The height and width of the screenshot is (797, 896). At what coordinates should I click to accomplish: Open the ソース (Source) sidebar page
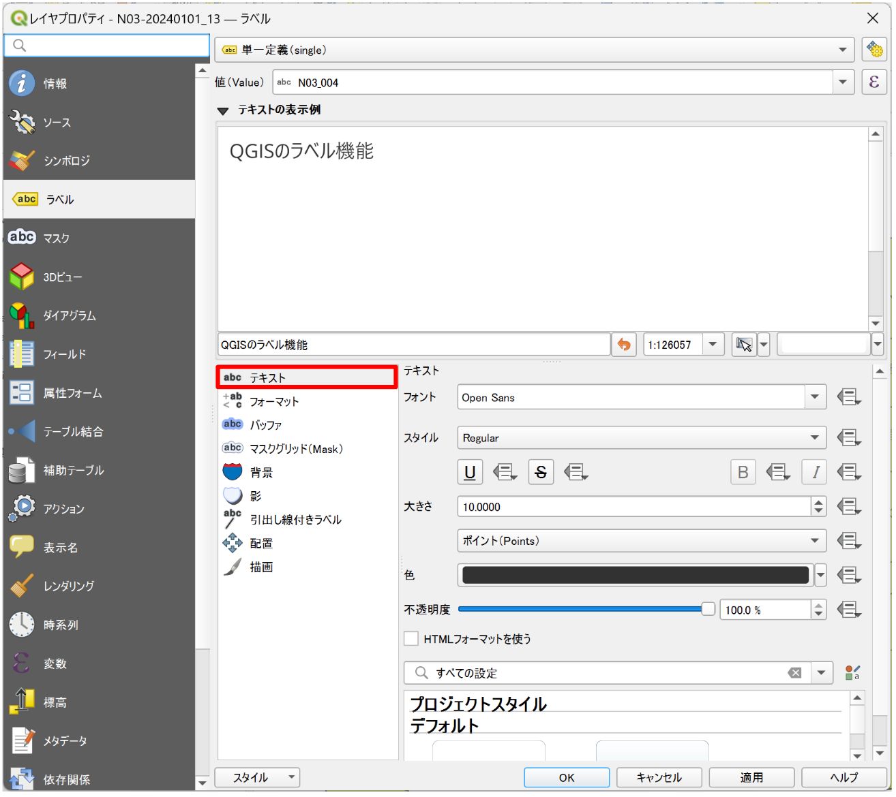point(99,123)
